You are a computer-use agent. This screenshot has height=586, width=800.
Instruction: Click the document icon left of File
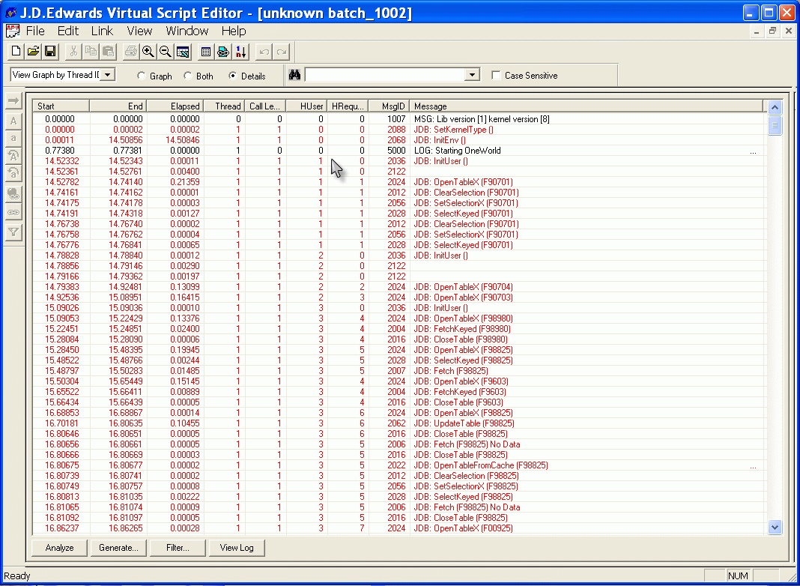[x=13, y=31]
